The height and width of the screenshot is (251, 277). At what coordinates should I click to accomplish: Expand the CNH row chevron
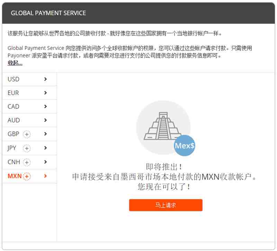tap(45, 162)
